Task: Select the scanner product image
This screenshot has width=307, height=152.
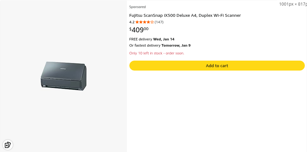Action: [64, 76]
